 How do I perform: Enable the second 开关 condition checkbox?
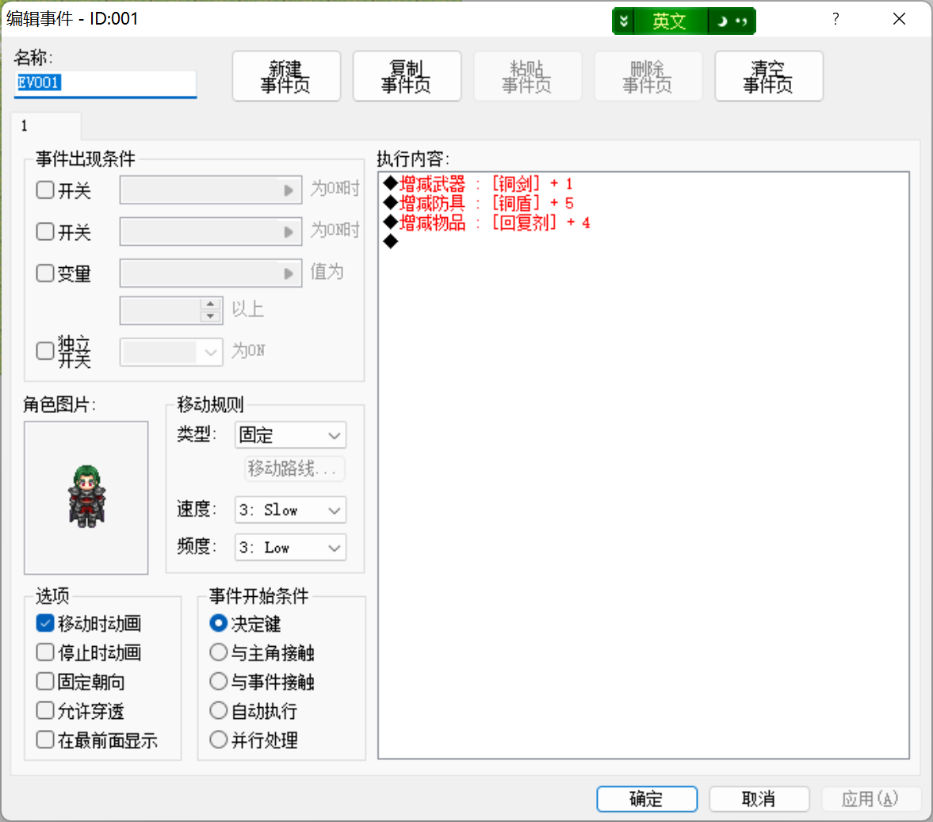point(45,231)
